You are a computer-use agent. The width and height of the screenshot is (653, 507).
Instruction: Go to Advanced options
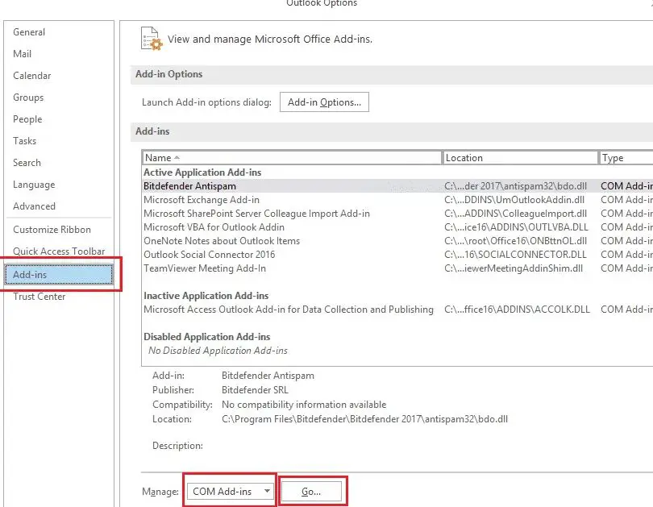pos(34,206)
